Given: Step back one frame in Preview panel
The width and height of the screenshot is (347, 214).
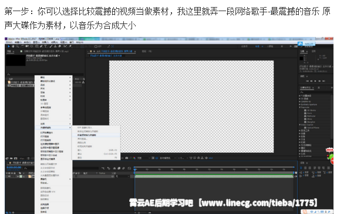Looking at the screenshot, I should pyautogui.click(x=311, y=81).
